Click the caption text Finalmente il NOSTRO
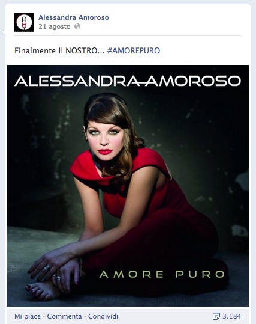Image resolution: width=256 pixels, height=324 pixels. point(59,51)
